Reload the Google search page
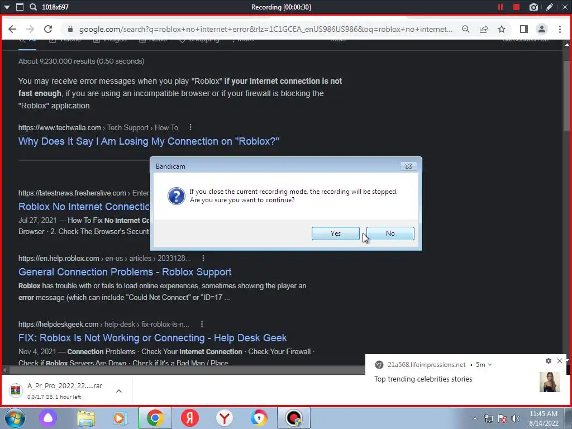The width and height of the screenshot is (572, 429). click(x=48, y=29)
